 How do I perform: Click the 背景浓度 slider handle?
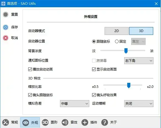[126, 51]
